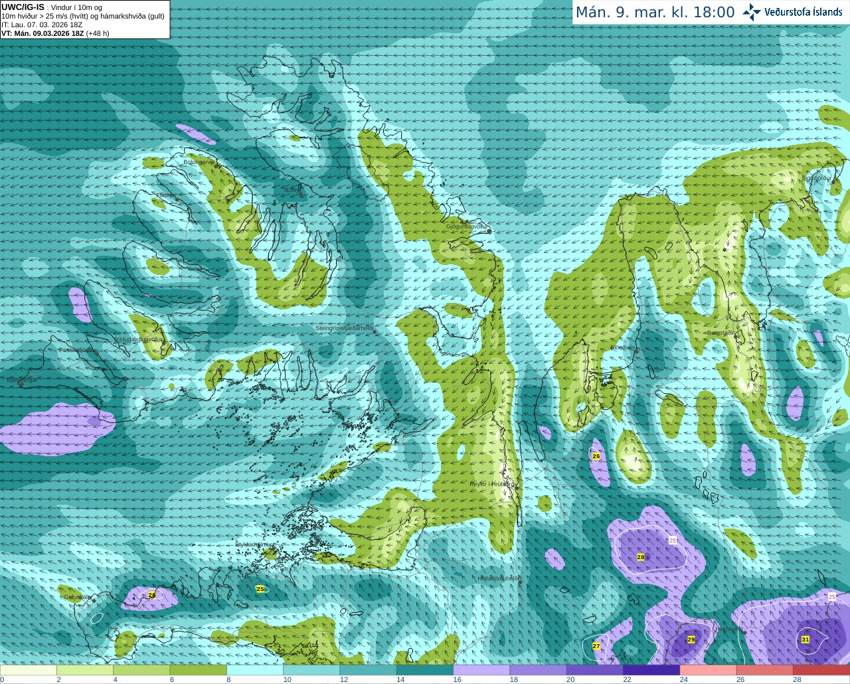Click the Veðurstofa Íslands wordmark text

click(804, 12)
